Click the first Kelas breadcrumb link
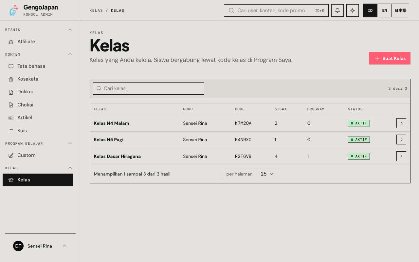The height and width of the screenshot is (262, 419). (96, 10)
